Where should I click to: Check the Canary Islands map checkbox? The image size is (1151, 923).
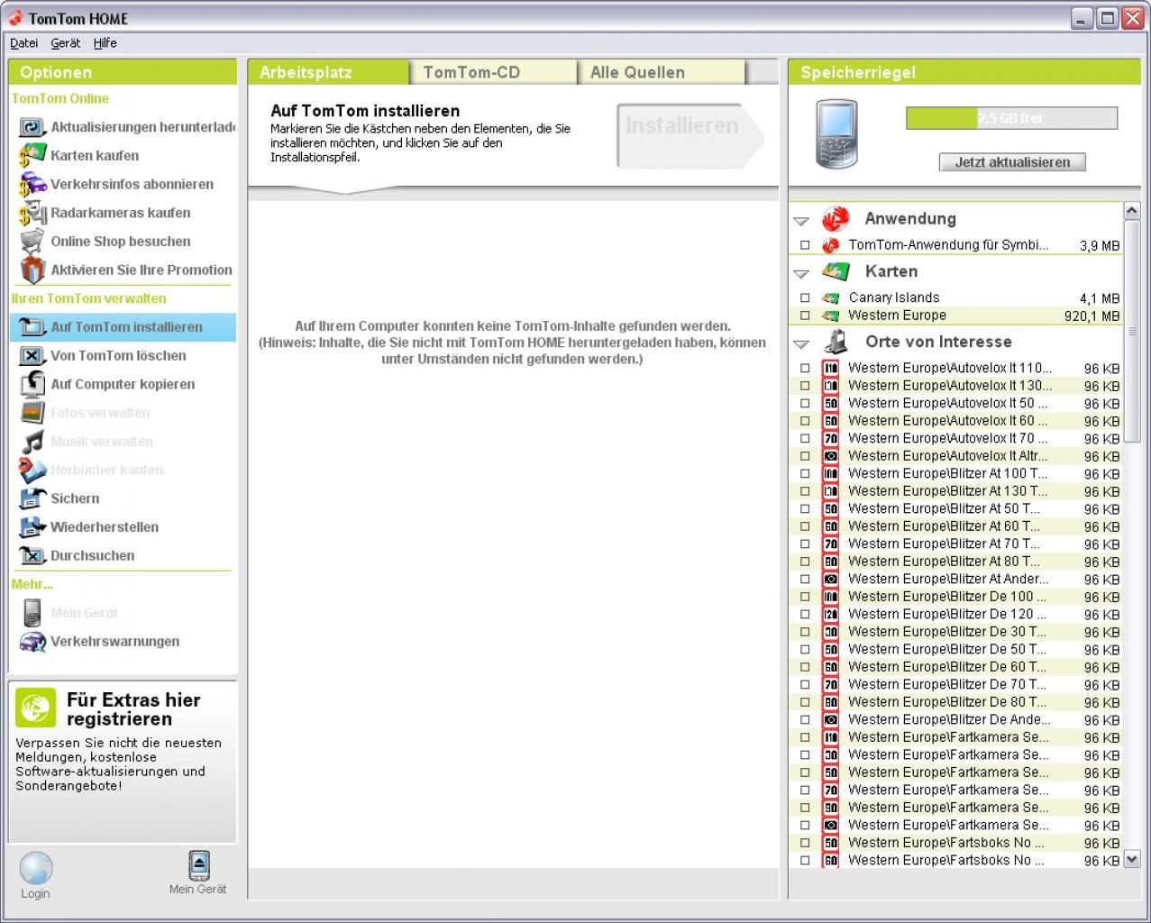pos(805,297)
